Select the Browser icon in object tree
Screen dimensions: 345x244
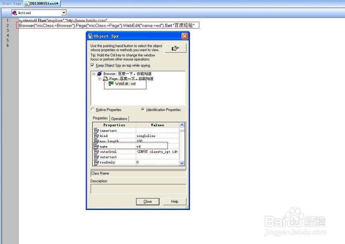99,74
